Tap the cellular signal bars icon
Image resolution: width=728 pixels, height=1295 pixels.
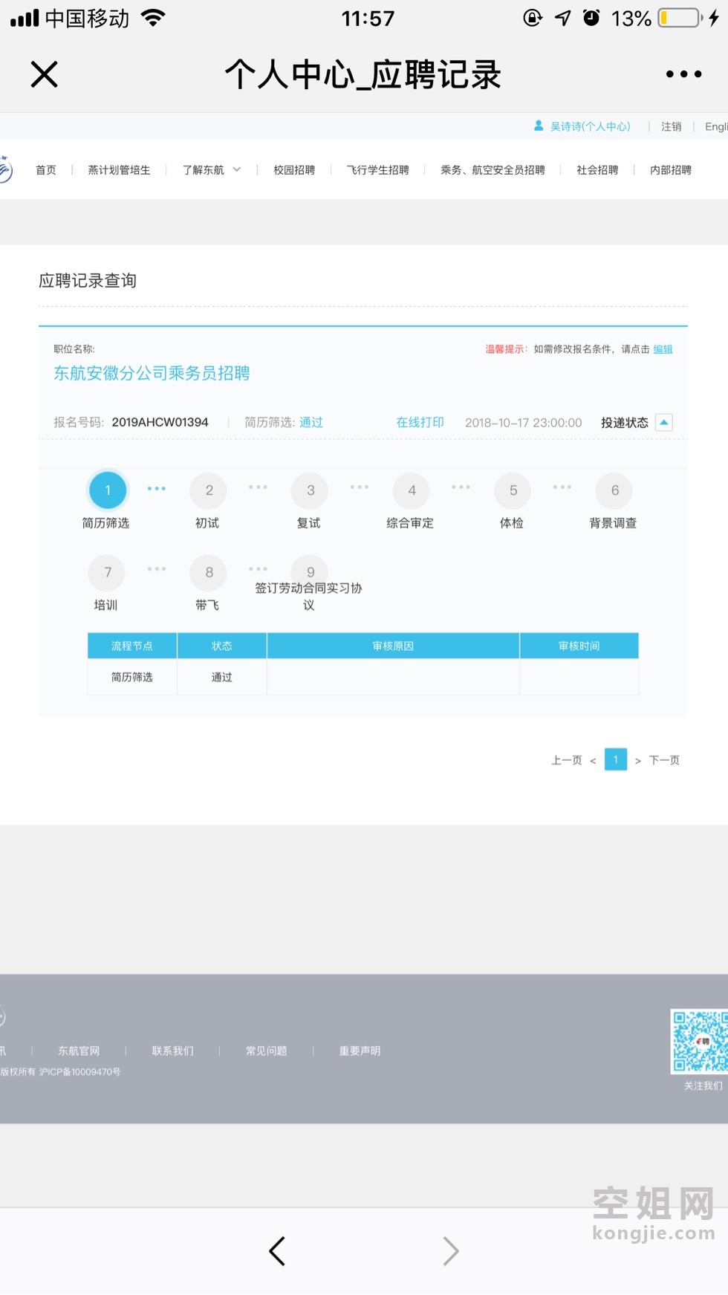pos(25,18)
